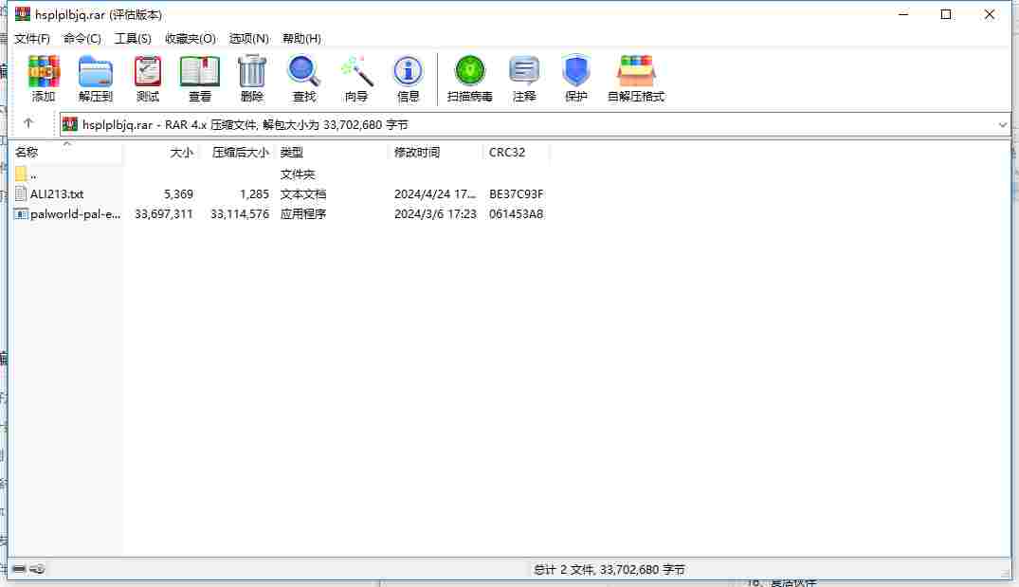Close the WinRAR window
1019x587 pixels.
tap(989, 14)
